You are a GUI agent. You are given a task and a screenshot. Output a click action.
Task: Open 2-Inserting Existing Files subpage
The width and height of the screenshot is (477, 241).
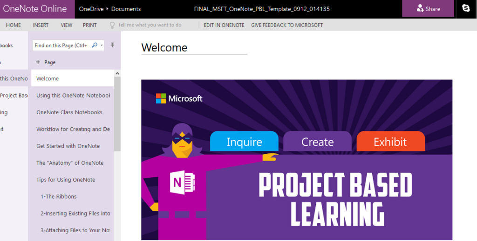pos(72,214)
